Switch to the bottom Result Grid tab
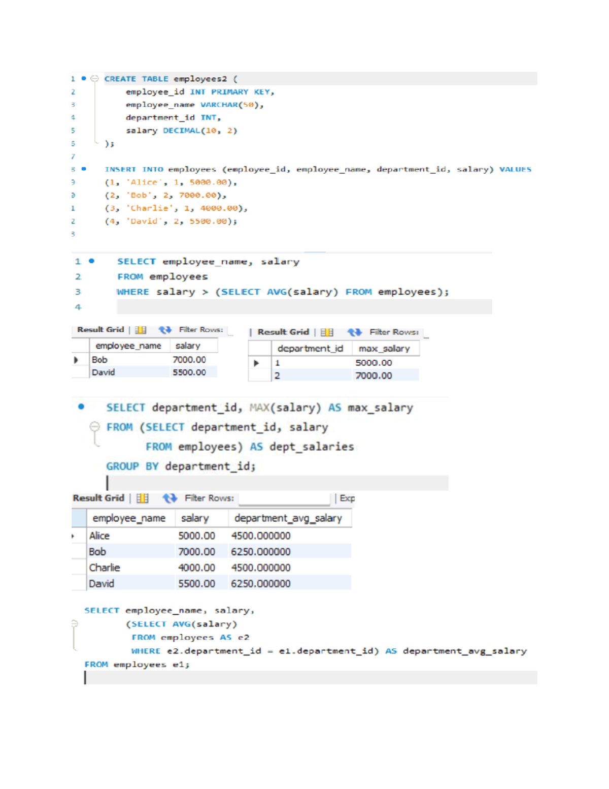 pos(99,498)
